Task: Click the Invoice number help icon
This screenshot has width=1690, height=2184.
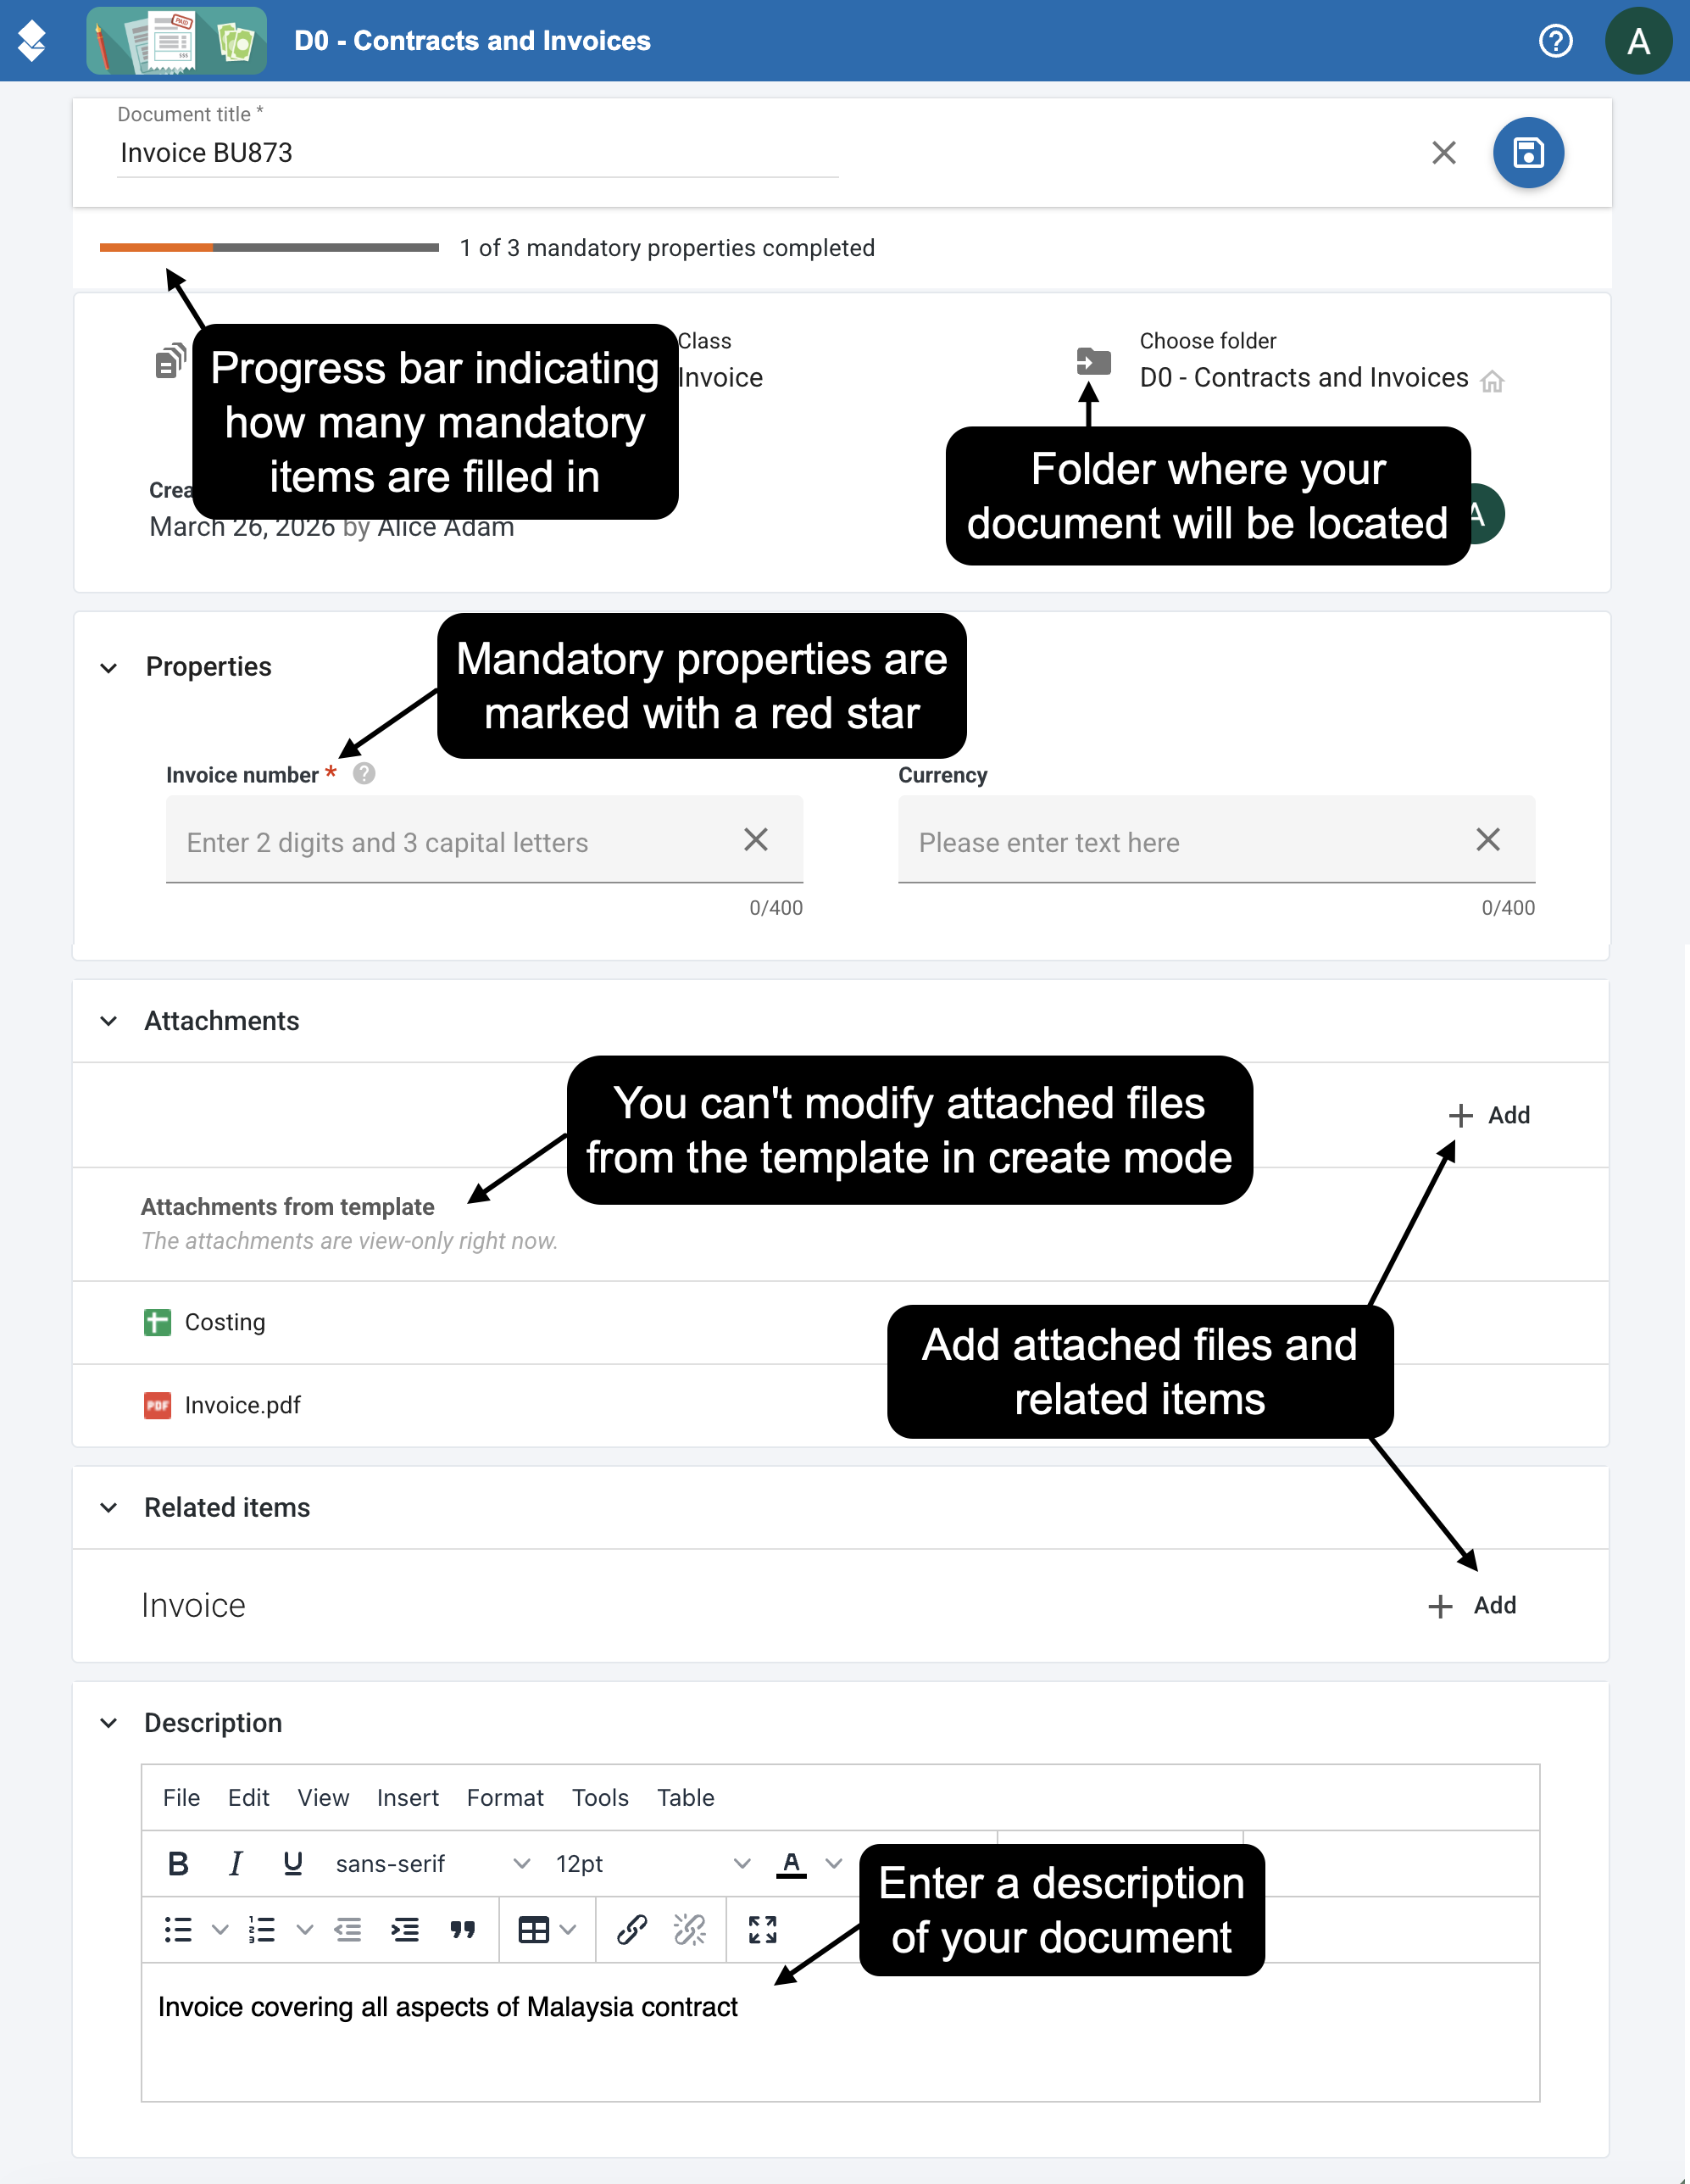Action: (x=364, y=773)
